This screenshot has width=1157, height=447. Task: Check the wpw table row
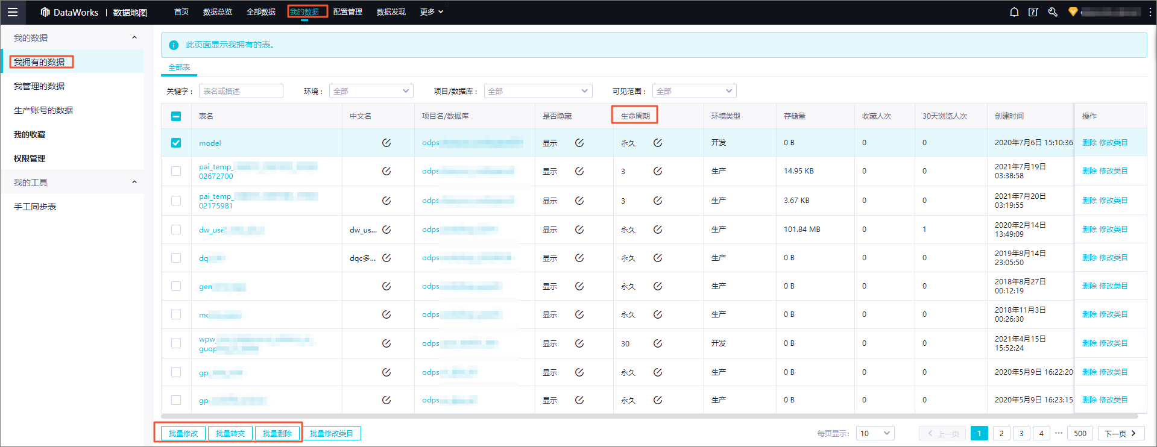pos(176,343)
